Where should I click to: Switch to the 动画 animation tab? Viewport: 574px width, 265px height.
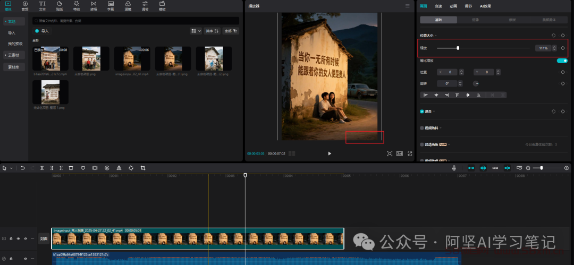click(x=453, y=6)
